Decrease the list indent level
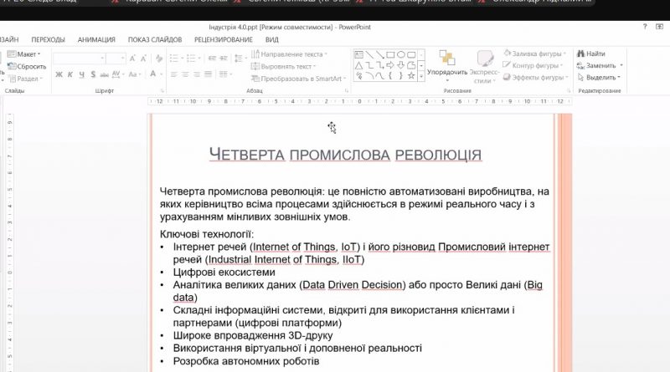Viewport: 670px width, 372px height. point(212,58)
